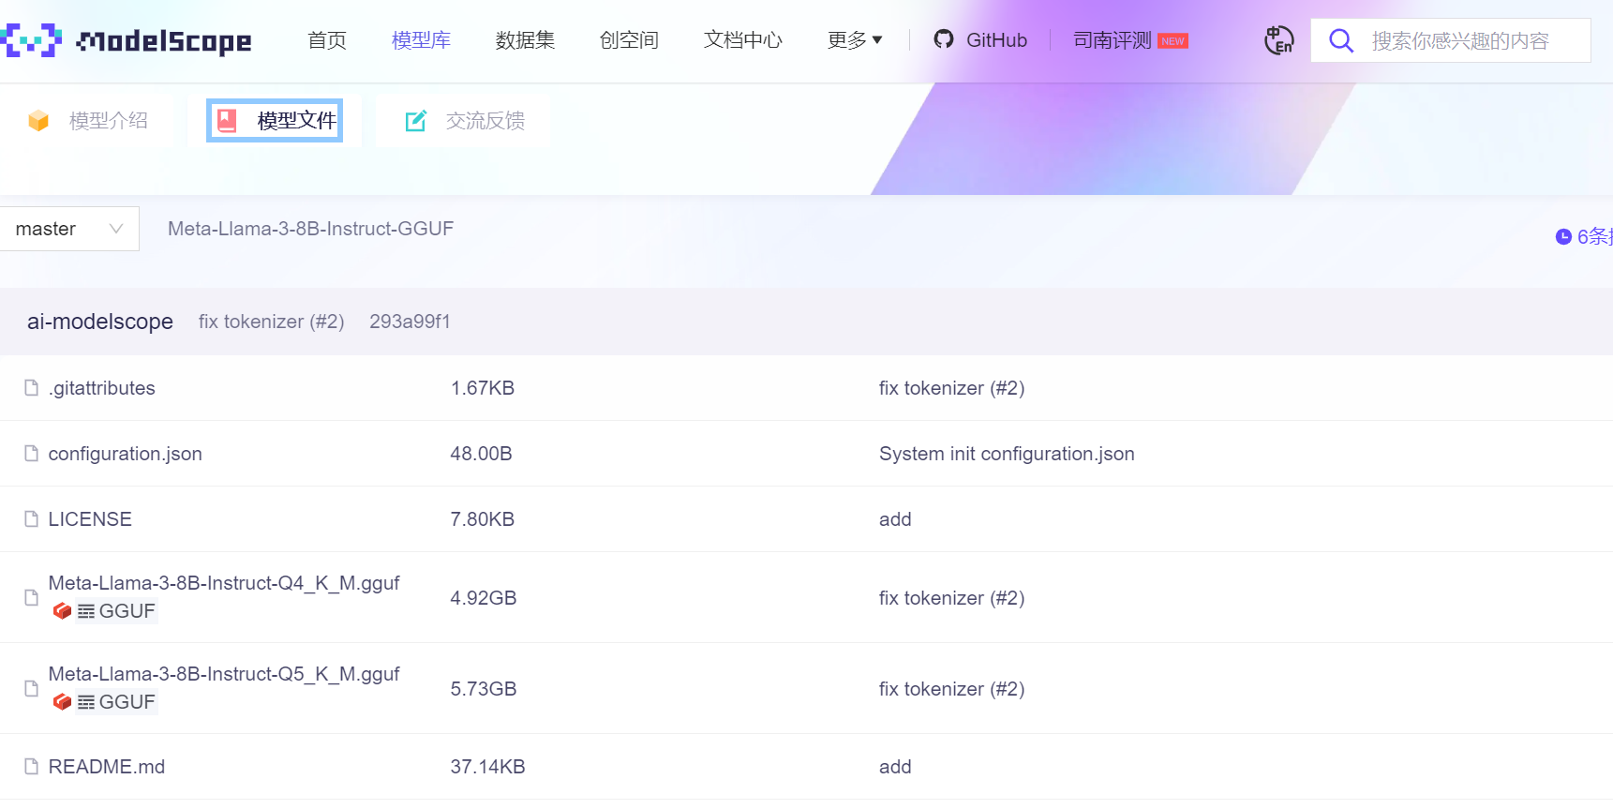The width and height of the screenshot is (1613, 809).
Task: Open the 创空间 menu item
Action: click(629, 40)
